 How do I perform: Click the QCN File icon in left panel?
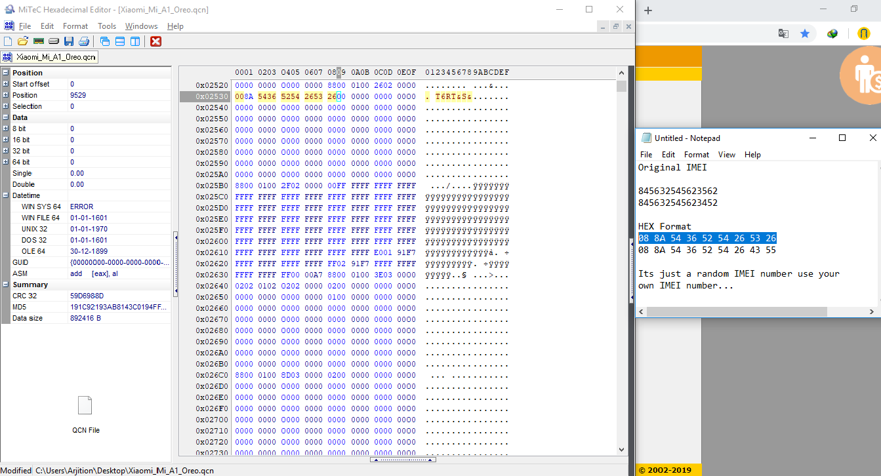coord(85,405)
